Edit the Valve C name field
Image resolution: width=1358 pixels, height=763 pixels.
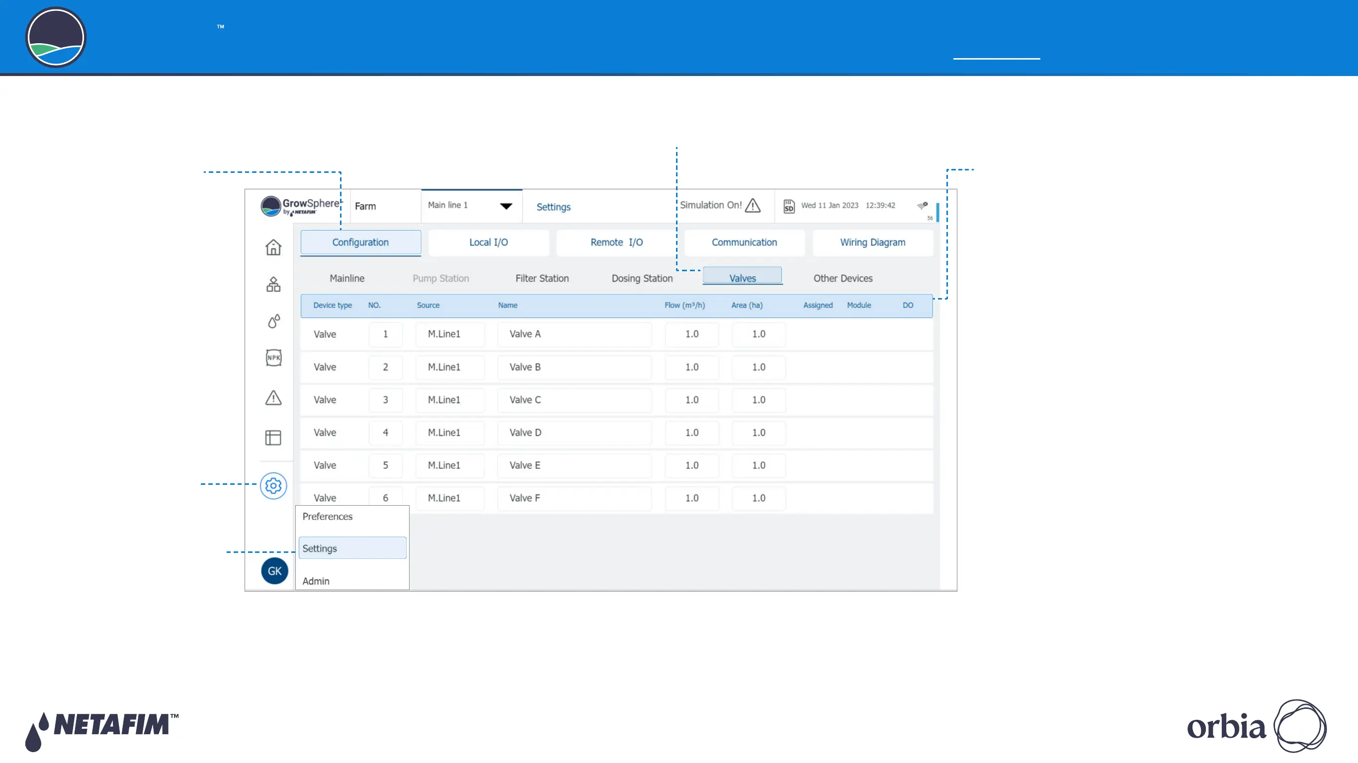[574, 400]
